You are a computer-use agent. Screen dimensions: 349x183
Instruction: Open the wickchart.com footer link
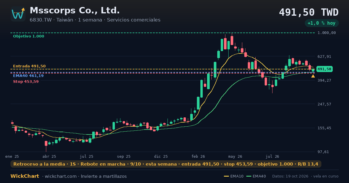pyautogui.click(x=60, y=176)
